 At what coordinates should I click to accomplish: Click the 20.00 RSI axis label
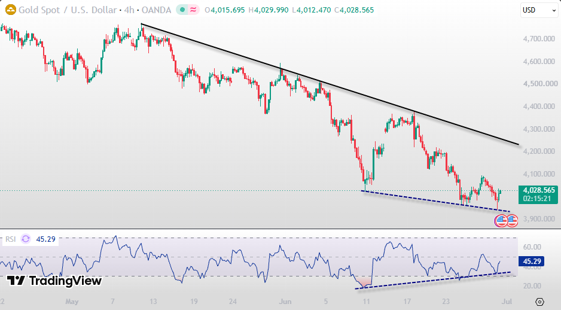(x=532, y=285)
